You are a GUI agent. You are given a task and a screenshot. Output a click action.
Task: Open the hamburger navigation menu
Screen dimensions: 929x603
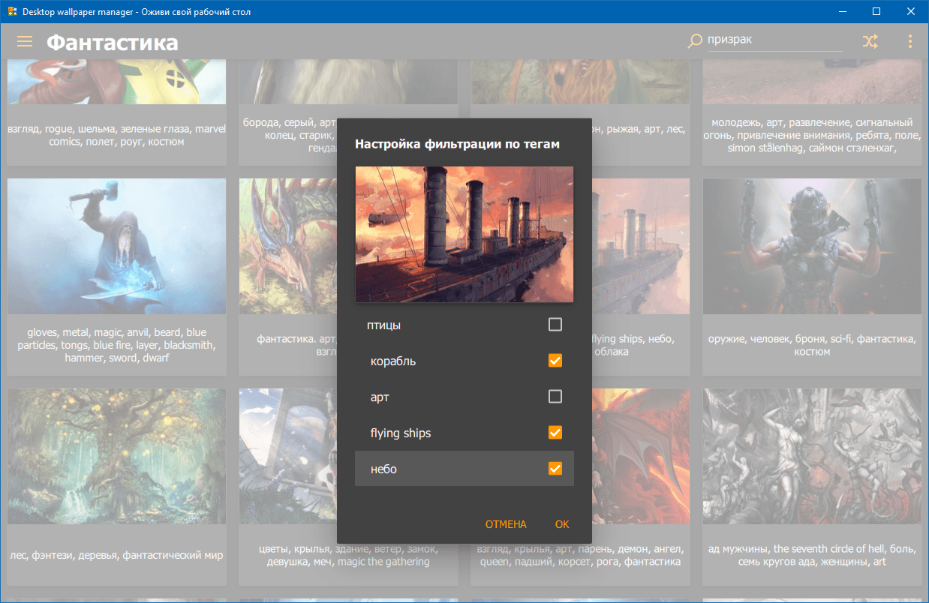(x=25, y=41)
